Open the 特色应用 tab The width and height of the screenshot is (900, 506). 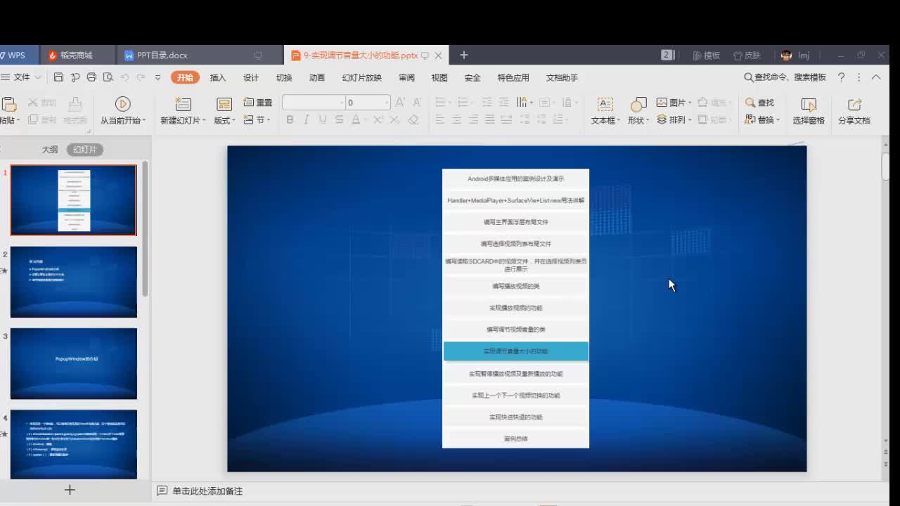click(513, 77)
